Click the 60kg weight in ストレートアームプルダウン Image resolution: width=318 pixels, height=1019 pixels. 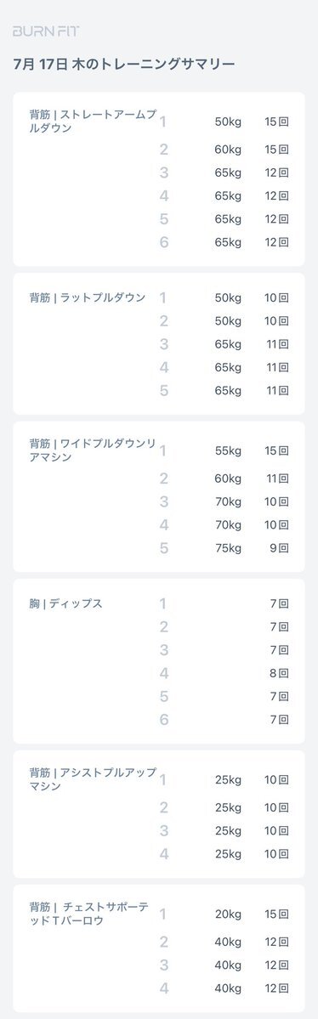point(228,150)
